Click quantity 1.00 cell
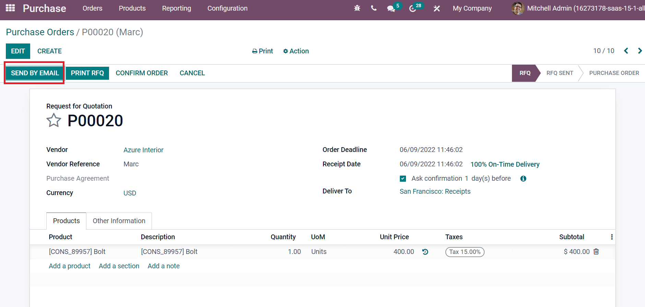This screenshot has height=307, width=645. click(294, 252)
